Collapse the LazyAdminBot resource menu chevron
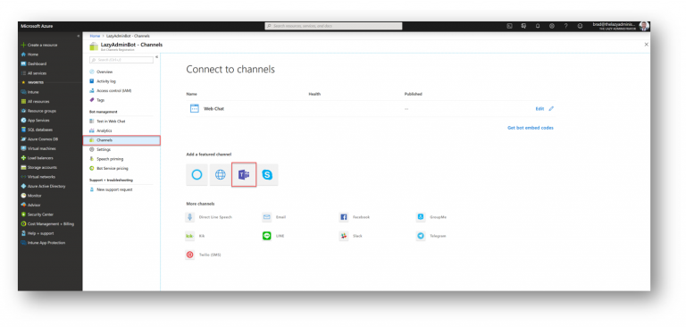Screen dimensions: 686x327 tap(156, 57)
